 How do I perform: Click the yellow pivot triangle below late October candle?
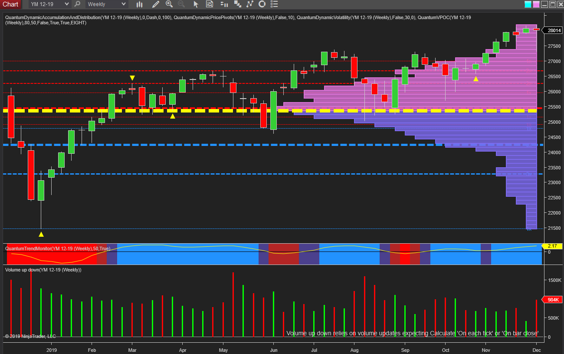pyautogui.click(x=476, y=79)
